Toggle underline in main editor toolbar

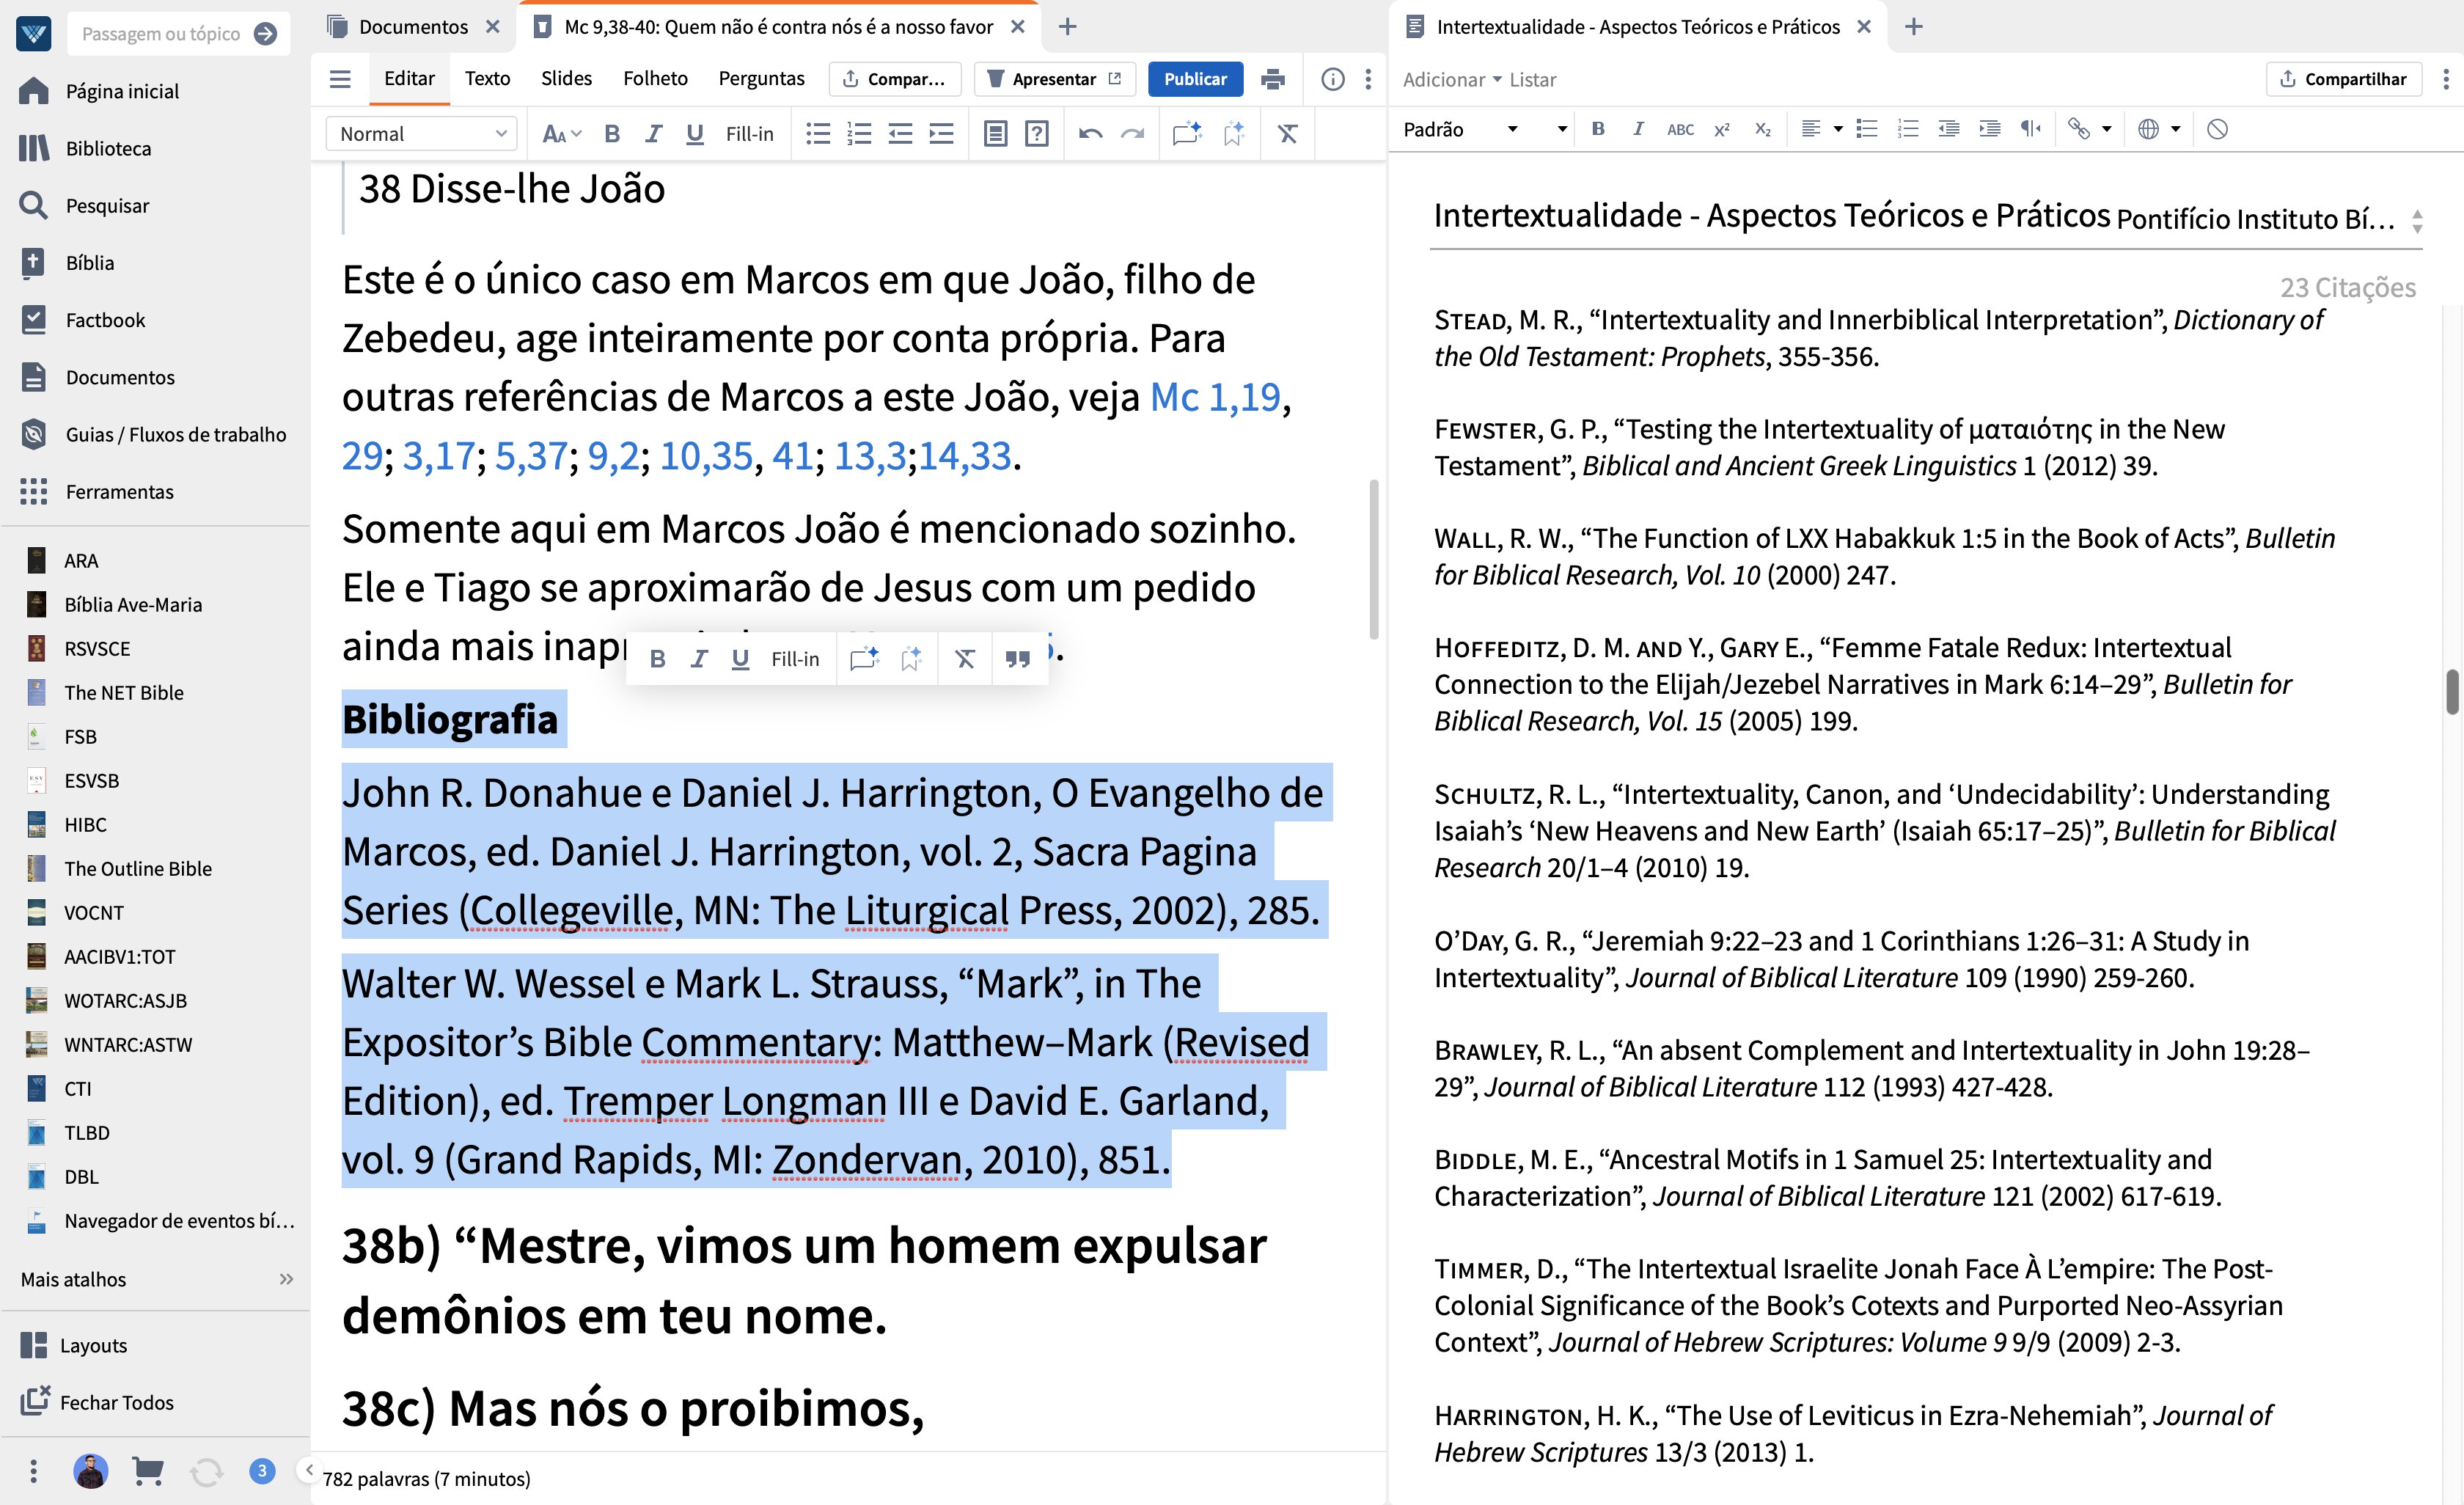pyautogui.click(x=694, y=133)
